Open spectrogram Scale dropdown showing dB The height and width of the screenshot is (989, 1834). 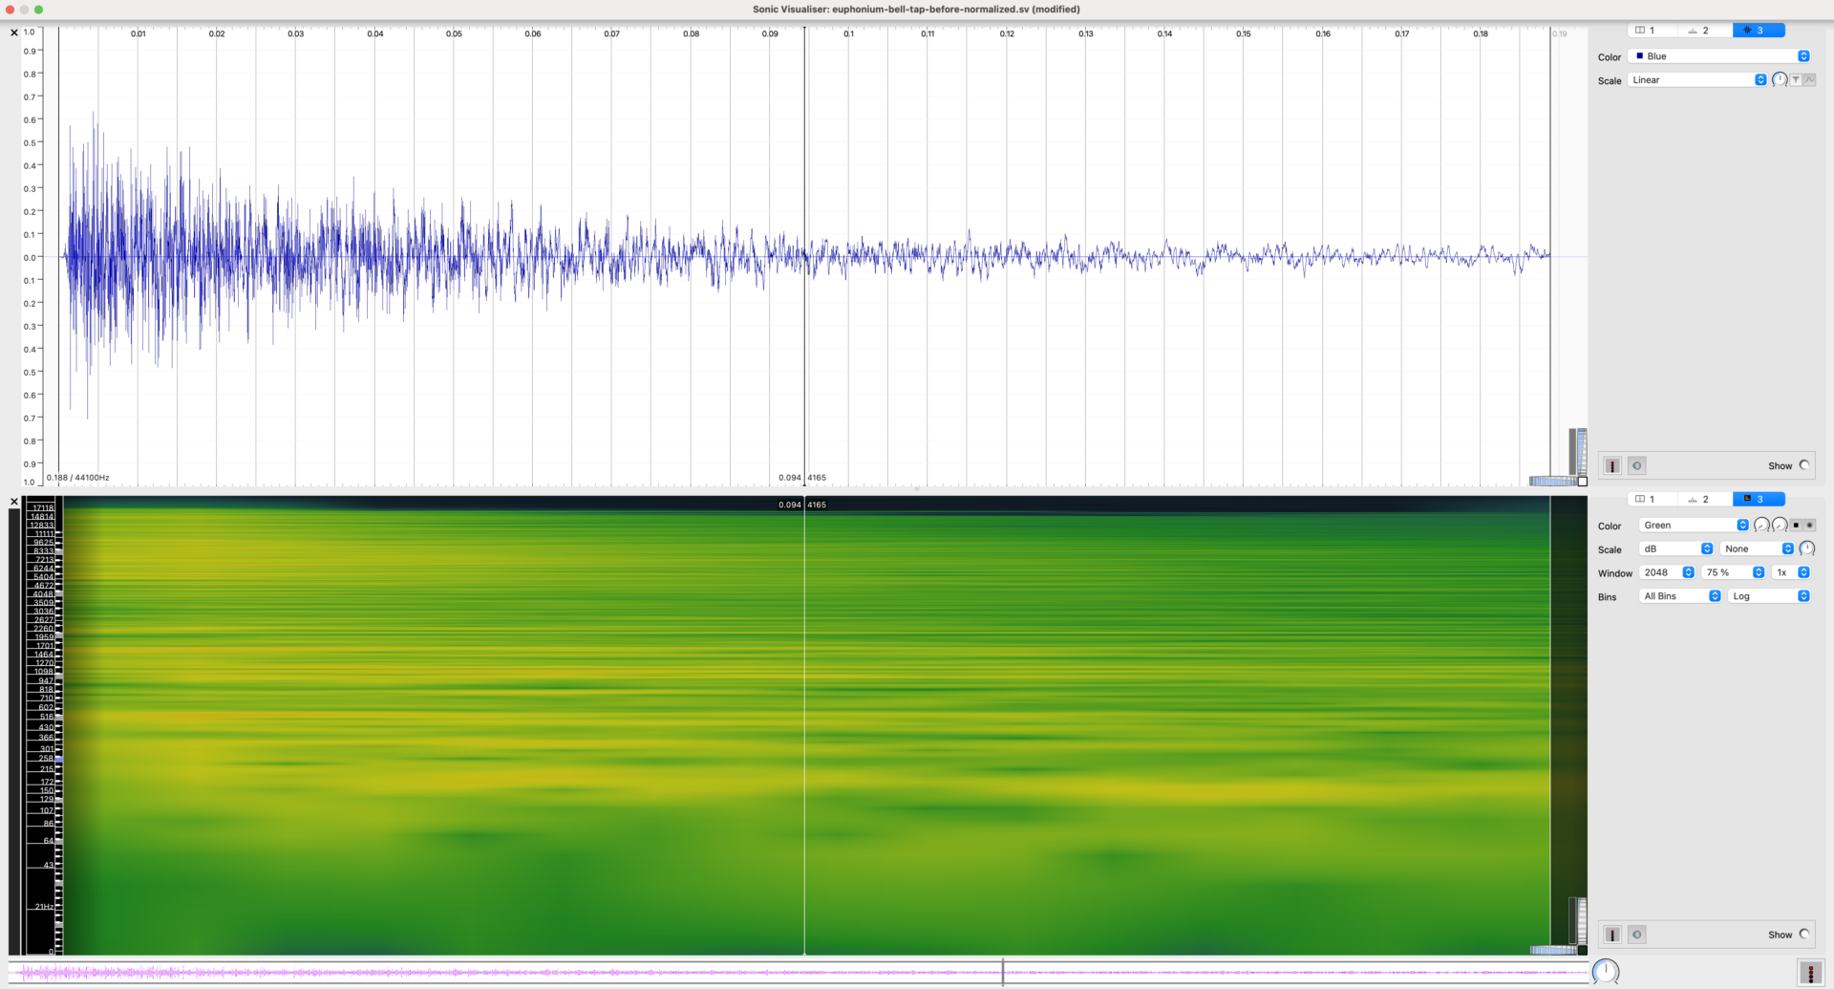[1676, 549]
